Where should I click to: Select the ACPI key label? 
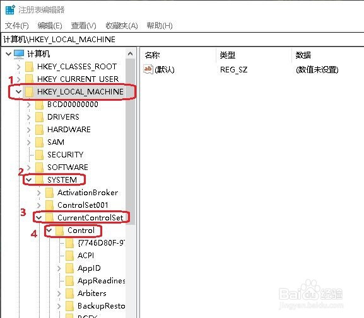coord(86,256)
